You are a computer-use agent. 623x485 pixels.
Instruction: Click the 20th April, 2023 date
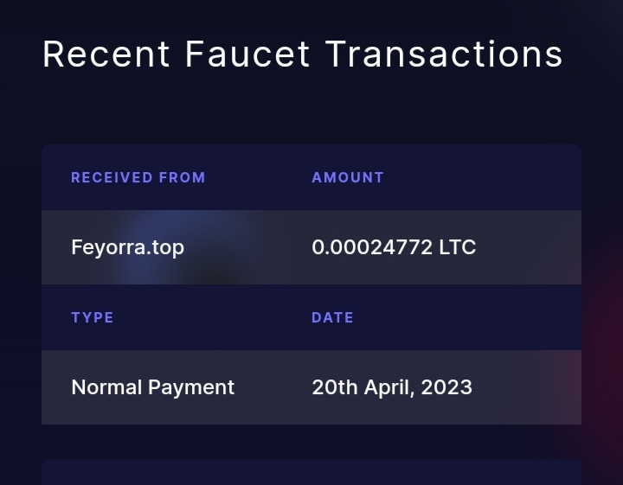coord(392,387)
